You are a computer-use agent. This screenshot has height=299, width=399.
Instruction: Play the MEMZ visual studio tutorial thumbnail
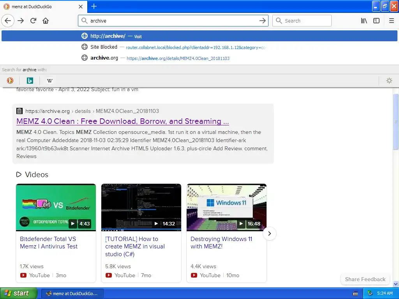point(141,208)
